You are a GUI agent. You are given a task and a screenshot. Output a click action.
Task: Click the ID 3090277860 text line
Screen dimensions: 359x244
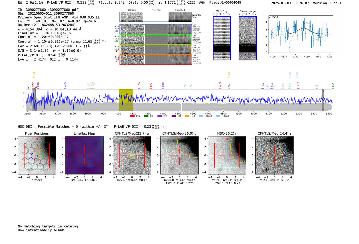coord(49,10)
